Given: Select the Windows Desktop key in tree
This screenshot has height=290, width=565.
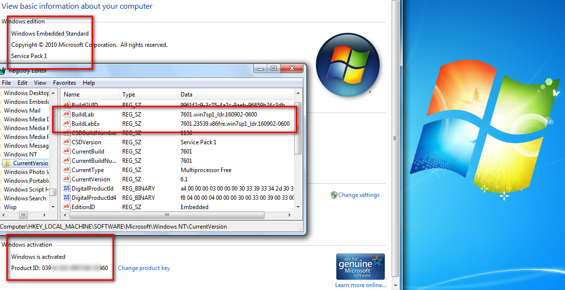Looking at the screenshot, I should 26,93.
